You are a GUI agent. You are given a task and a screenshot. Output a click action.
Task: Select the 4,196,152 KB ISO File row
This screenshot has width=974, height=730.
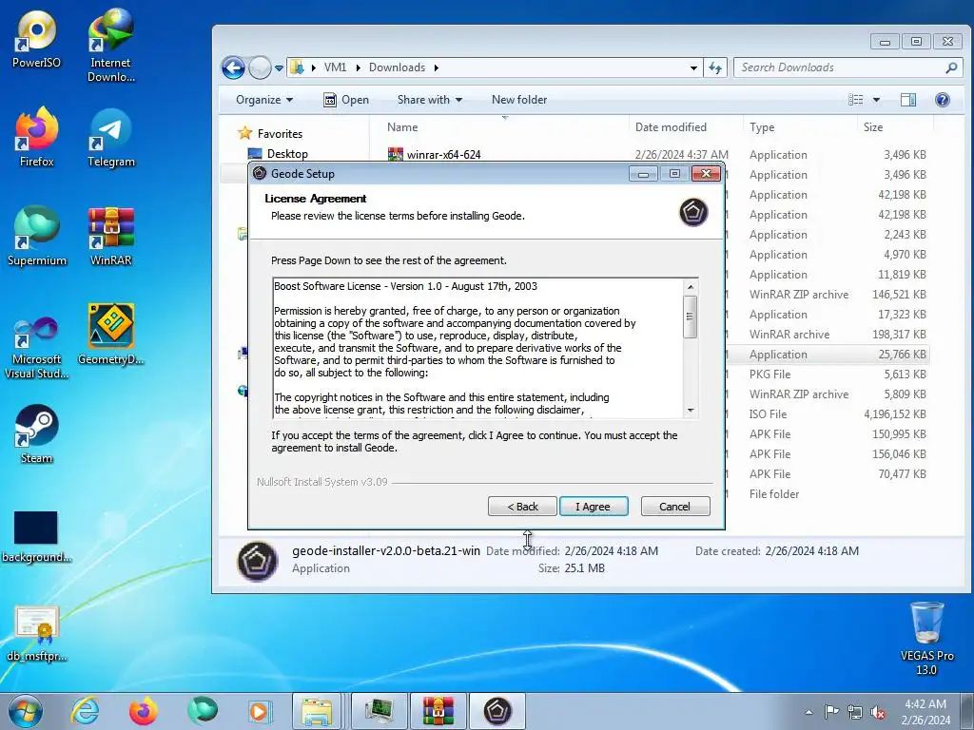[829, 414]
